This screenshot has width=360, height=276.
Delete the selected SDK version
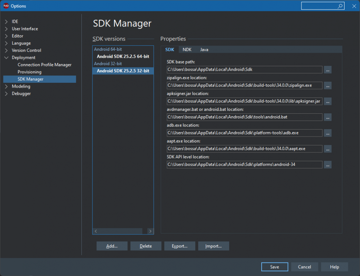[x=146, y=246]
